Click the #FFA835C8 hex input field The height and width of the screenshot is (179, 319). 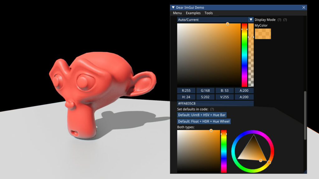tap(215, 103)
